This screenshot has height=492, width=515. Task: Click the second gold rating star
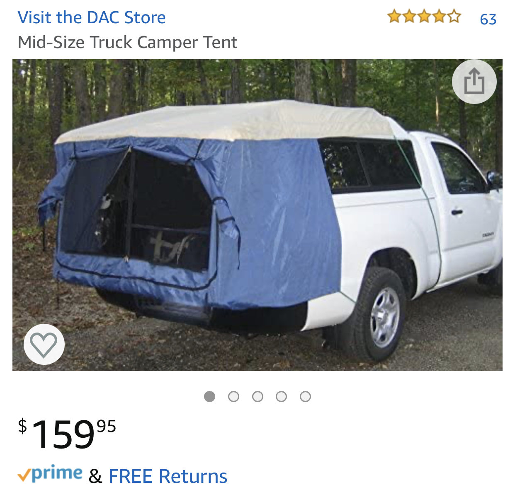409,17
